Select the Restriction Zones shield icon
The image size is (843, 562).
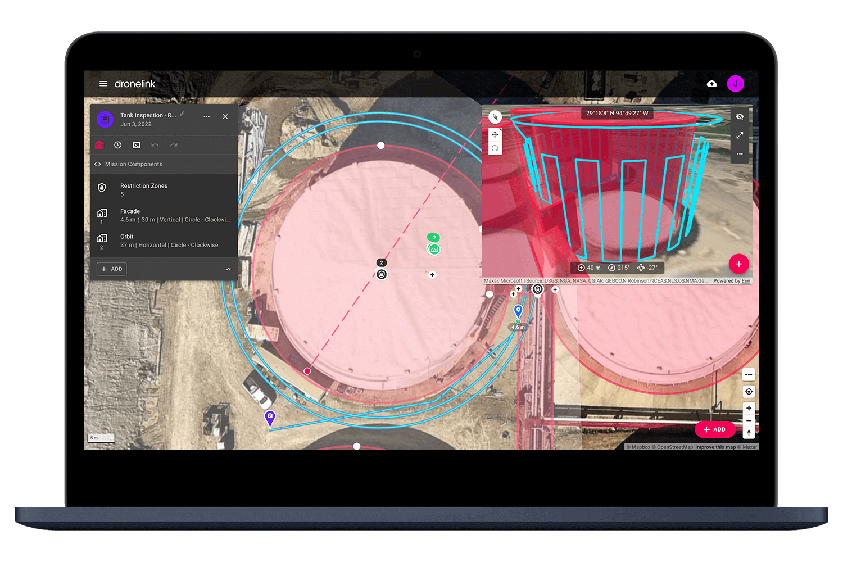[102, 188]
